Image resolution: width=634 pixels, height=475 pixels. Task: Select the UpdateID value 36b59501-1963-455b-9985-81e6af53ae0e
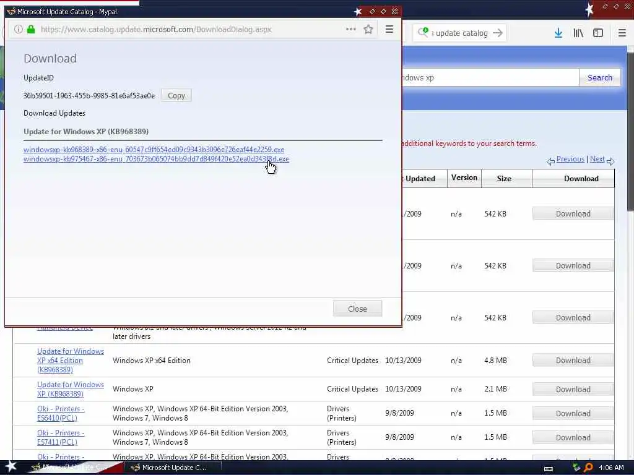[89, 96]
